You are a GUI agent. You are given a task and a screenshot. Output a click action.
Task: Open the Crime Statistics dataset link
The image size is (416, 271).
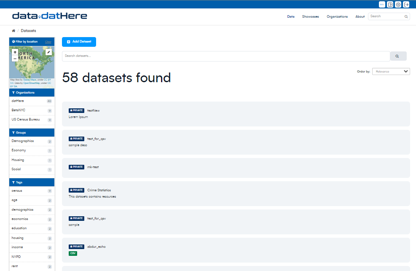pos(99,190)
